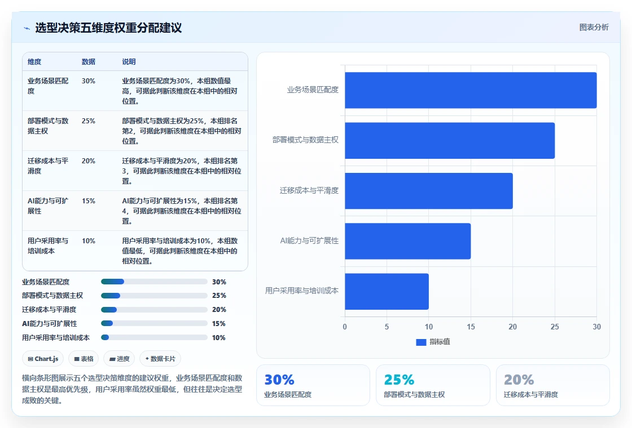The height and width of the screenshot is (428, 632).
Task: Click the 选型决策五维度权重分配建议 title
Action: 108,28
